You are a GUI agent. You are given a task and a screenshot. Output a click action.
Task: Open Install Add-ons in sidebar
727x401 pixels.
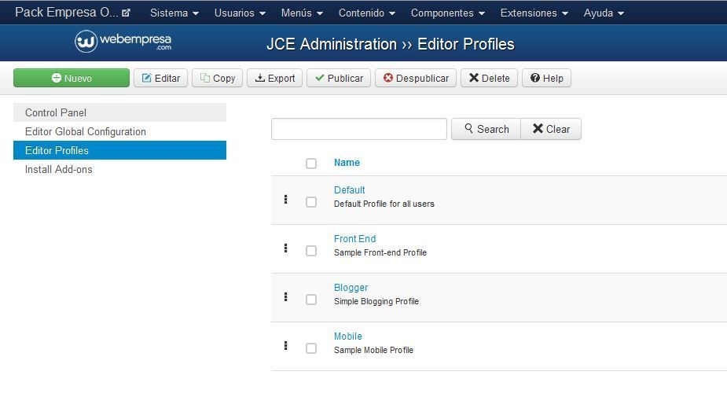(119, 169)
